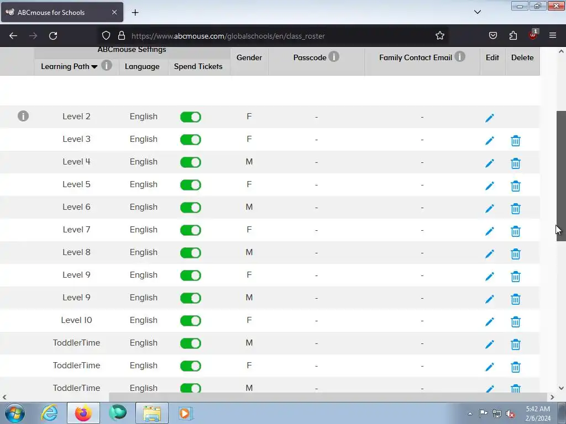Open the Firefox application menu
Image resolution: width=566 pixels, height=424 pixels.
552,35
